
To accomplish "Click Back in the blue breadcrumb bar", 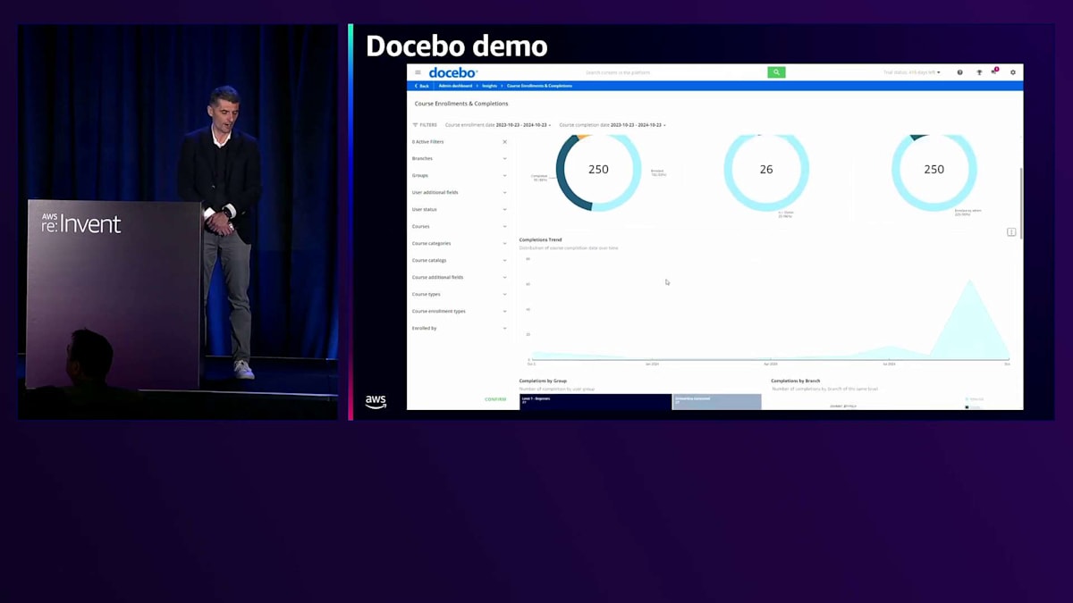I will click(x=422, y=86).
